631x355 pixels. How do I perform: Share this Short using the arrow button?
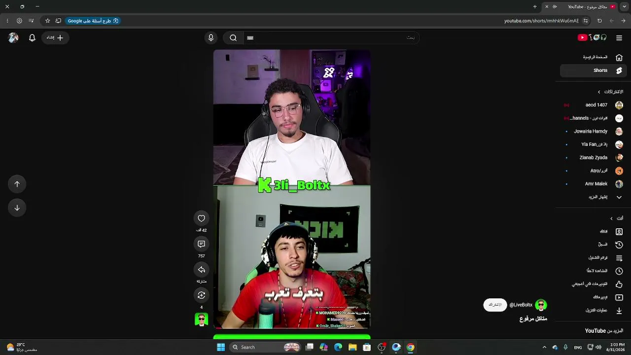201,270
